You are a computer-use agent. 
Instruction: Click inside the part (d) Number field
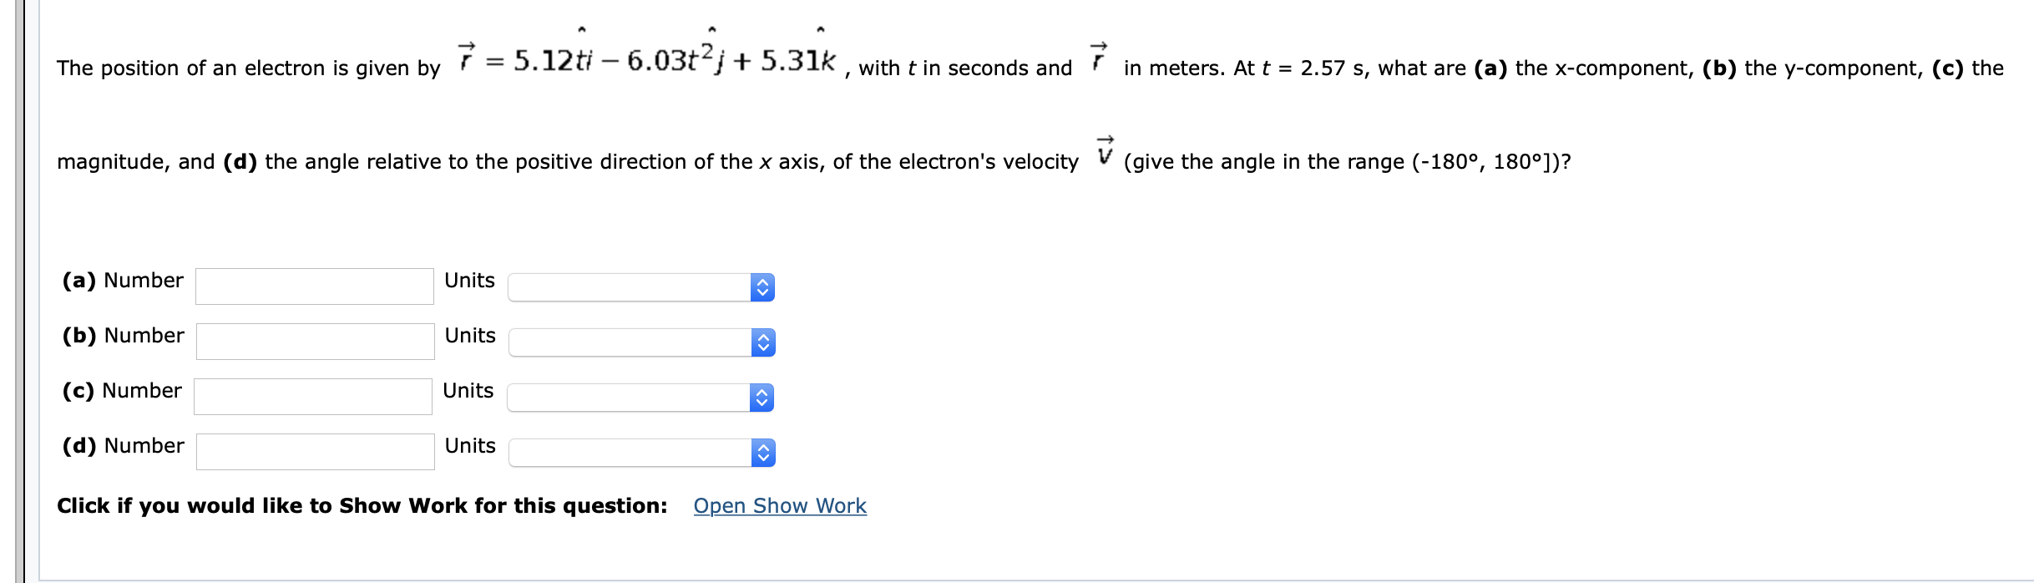coord(313,452)
